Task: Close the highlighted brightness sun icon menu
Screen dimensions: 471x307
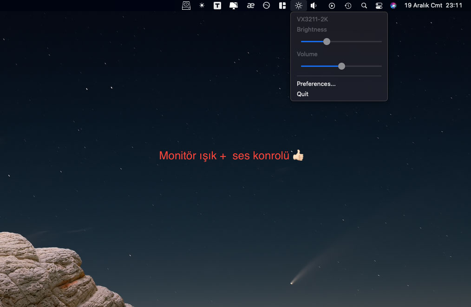Action: pyautogui.click(x=298, y=6)
